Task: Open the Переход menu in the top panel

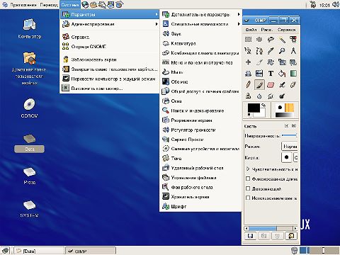Action: (x=49, y=4)
